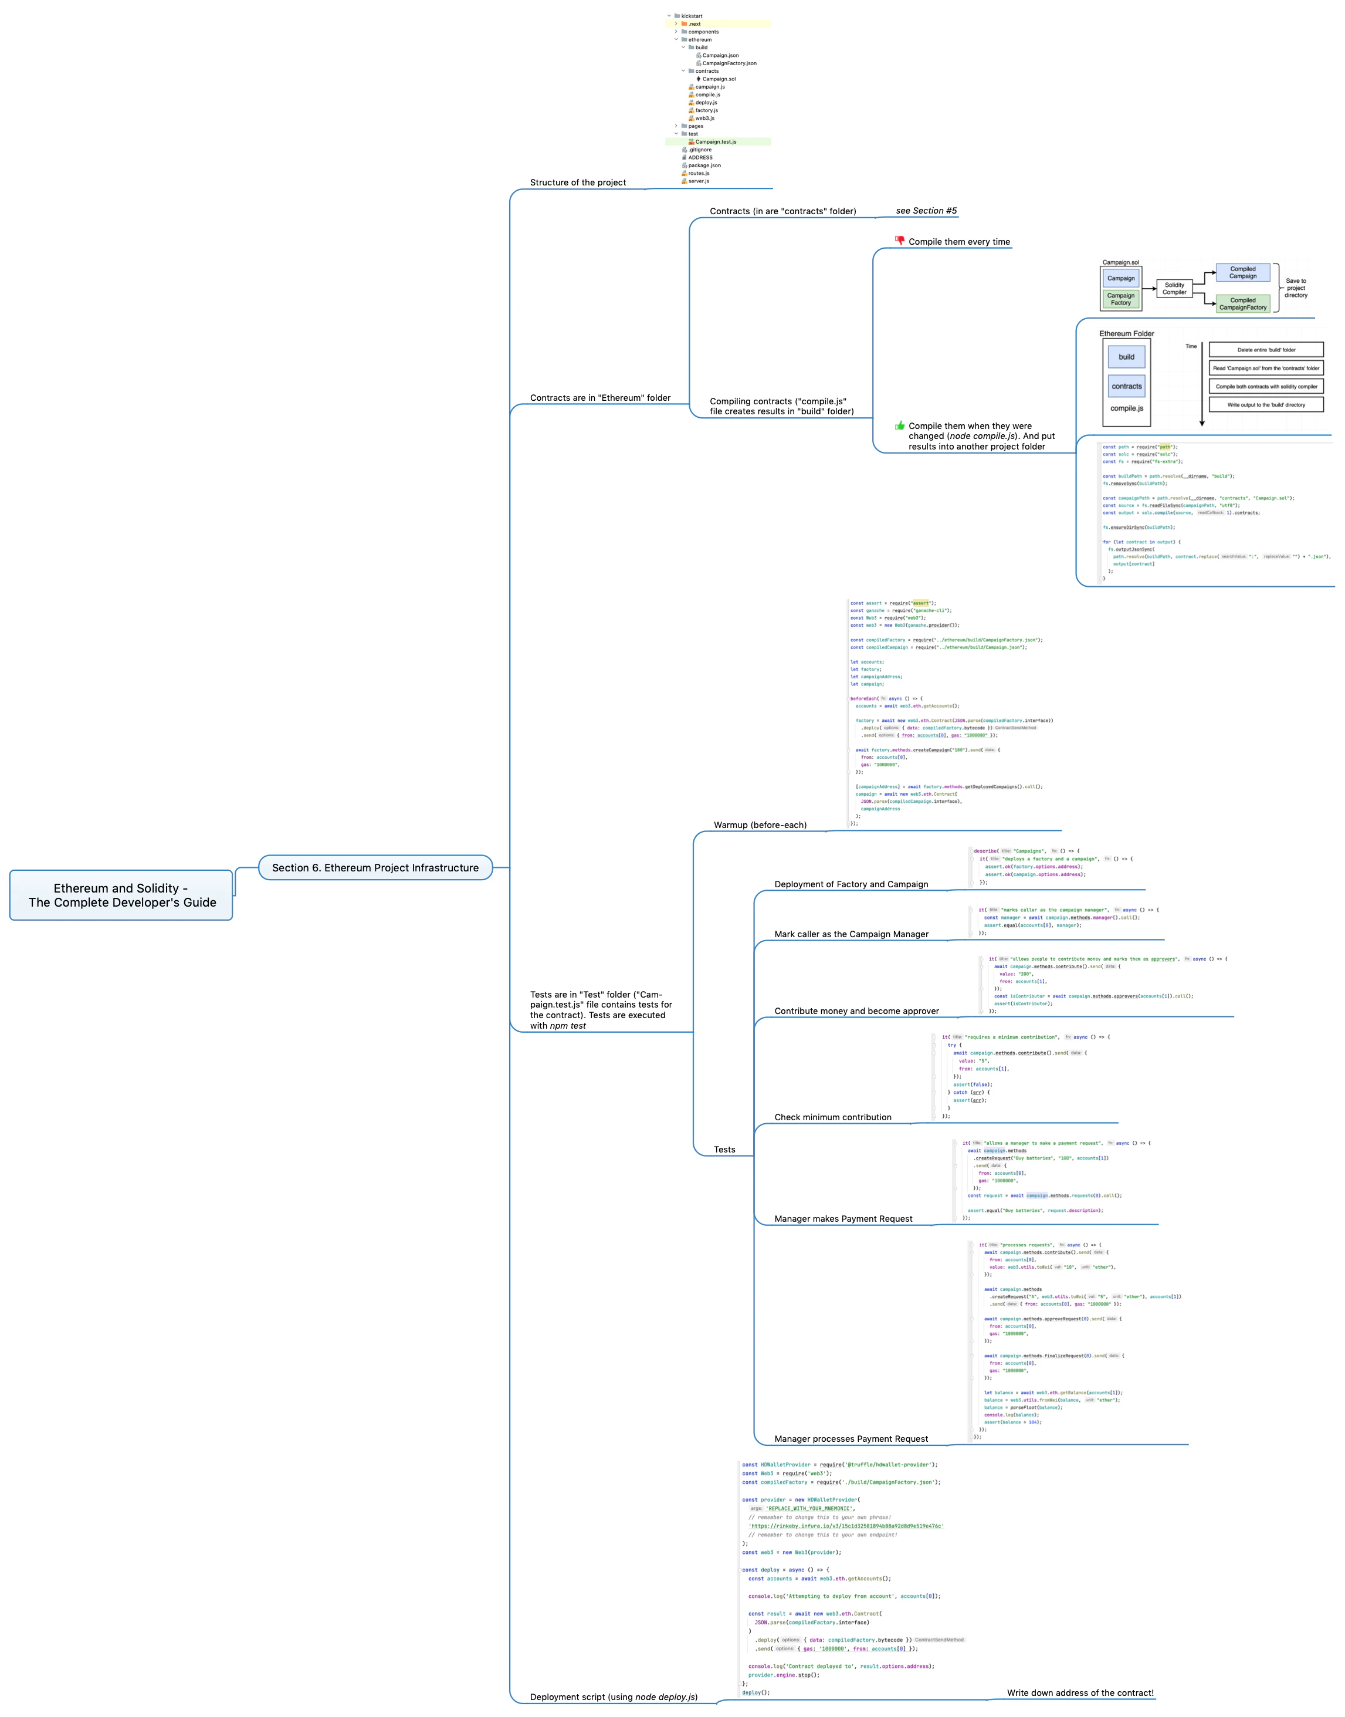Select the 'Warmup (before-each)' topic

click(760, 824)
